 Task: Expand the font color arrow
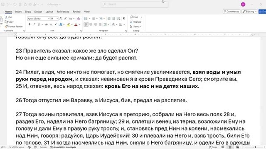click(x=79, y=25)
